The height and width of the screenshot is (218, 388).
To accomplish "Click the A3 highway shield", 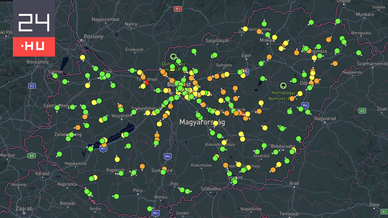I will click(x=362, y=111).
